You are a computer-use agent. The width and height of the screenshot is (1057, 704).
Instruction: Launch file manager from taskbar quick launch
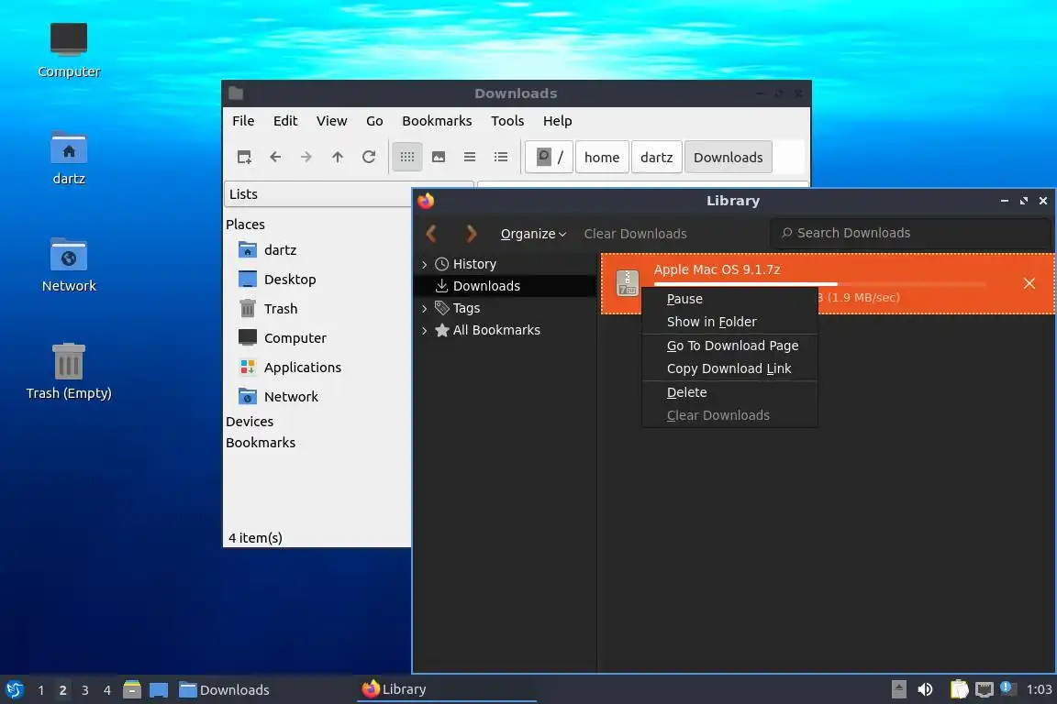132,689
